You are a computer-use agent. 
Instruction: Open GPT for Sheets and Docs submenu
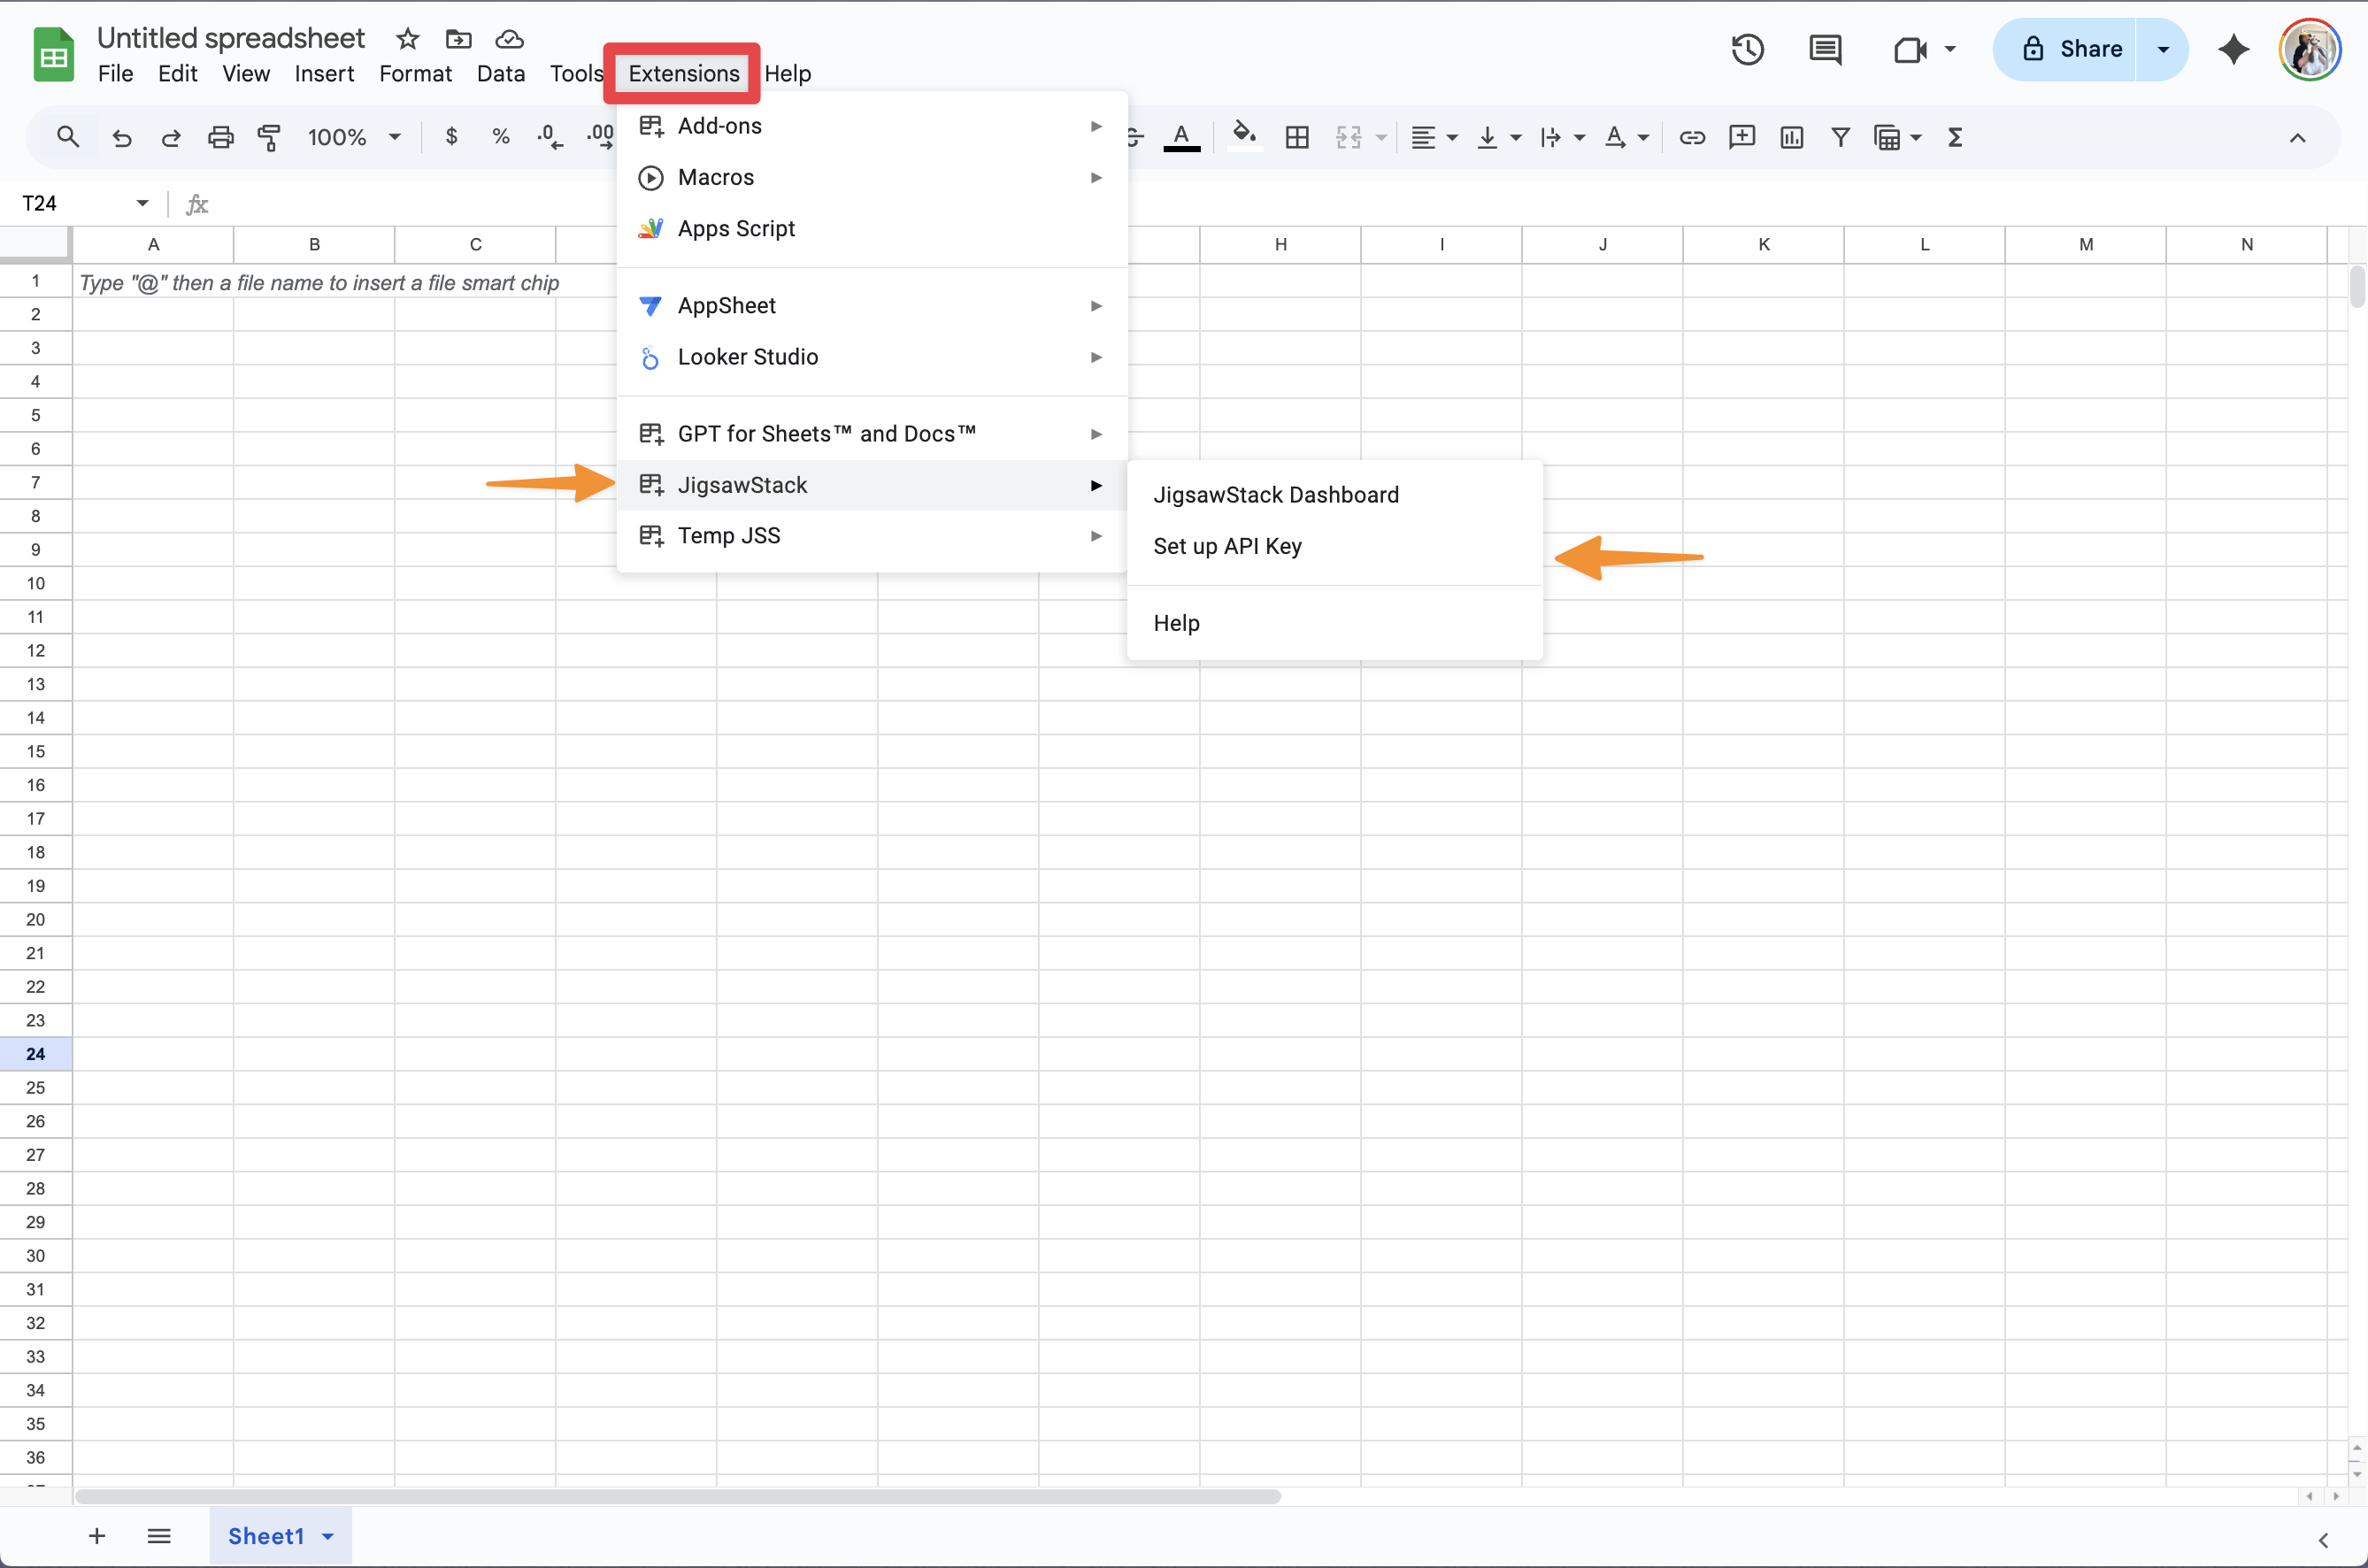tap(872, 433)
